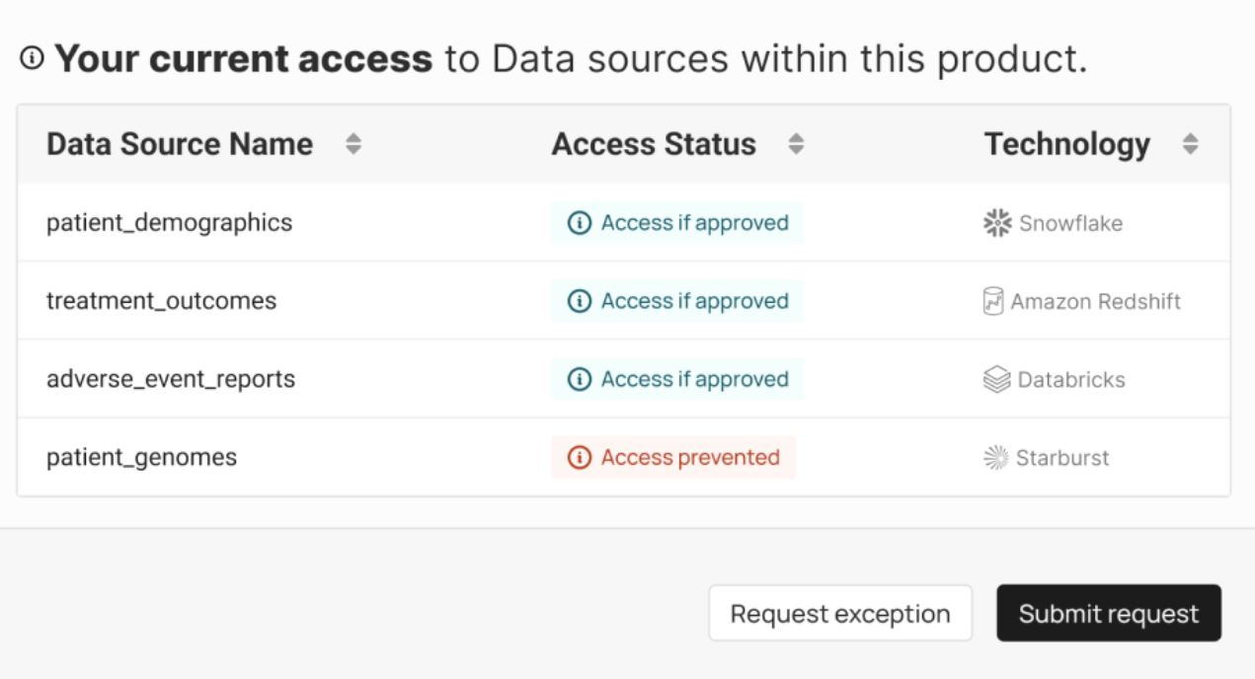Click the Submit request button

[x=1109, y=613]
